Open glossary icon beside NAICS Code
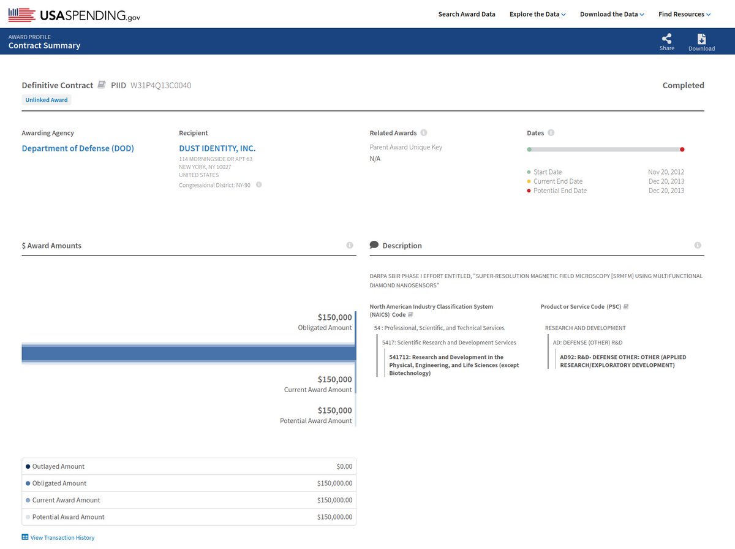Screen dimensions: 735x549 (x=411, y=314)
